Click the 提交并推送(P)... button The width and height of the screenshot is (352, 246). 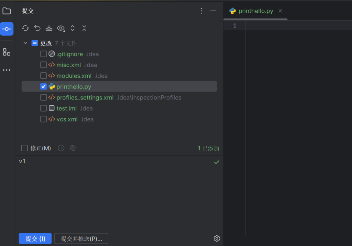(x=81, y=238)
